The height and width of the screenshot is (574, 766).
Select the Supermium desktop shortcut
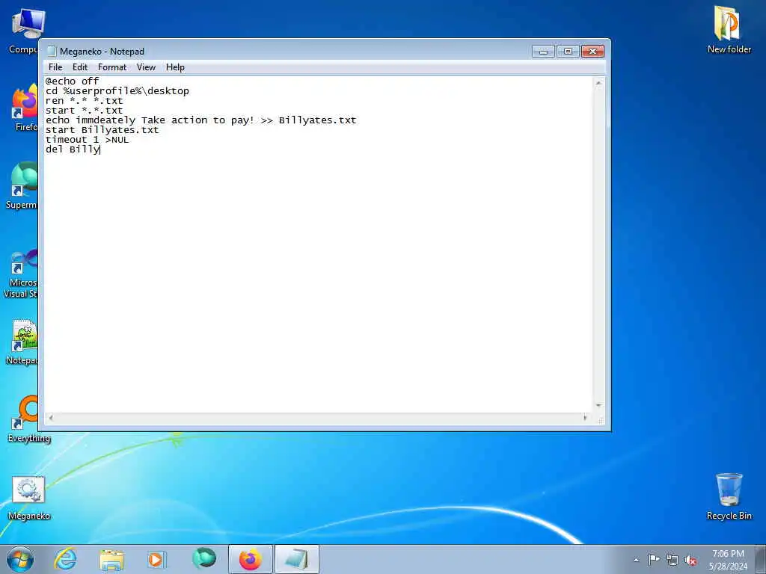(x=22, y=185)
